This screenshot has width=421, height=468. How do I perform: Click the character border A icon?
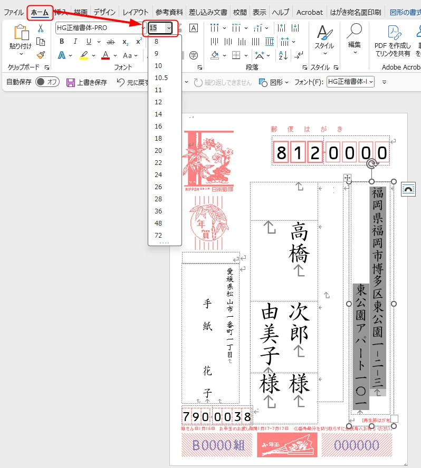click(194, 28)
